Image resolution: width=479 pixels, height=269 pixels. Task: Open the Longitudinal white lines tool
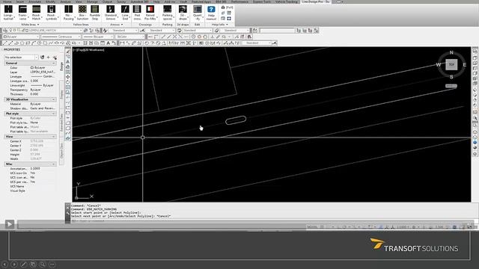[8, 13]
